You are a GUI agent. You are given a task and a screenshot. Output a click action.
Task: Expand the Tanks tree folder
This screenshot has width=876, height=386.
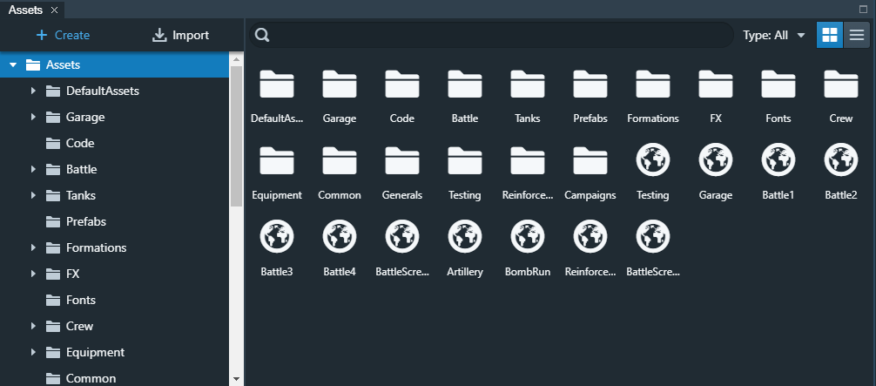pos(33,195)
